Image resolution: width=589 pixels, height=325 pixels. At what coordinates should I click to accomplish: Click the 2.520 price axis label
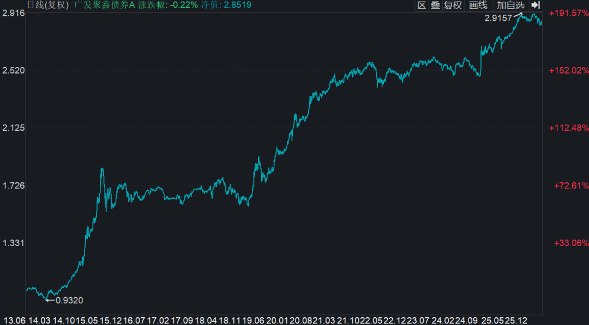click(x=14, y=70)
